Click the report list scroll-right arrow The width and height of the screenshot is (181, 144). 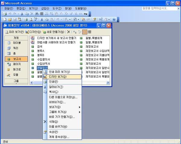[108, 83]
